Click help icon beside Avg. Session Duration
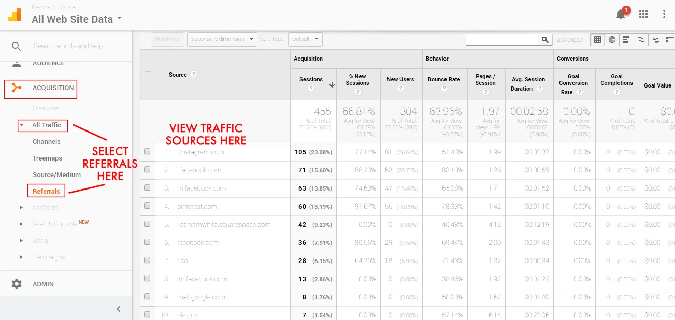This screenshot has height=320, width=675. click(x=540, y=89)
